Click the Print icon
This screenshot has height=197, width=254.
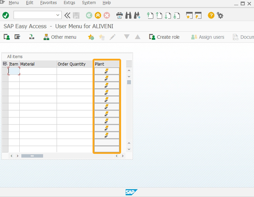[120, 16]
